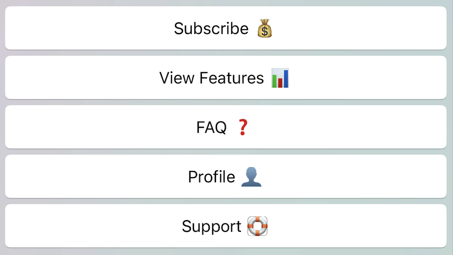Image resolution: width=453 pixels, height=255 pixels.
Task: Click the money bag icon
Action: pyautogui.click(x=265, y=28)
